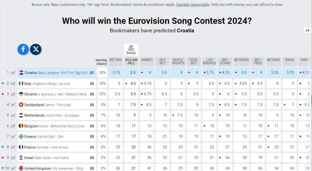Open Croatia's odds history chart icon

[x=13, y=73]
